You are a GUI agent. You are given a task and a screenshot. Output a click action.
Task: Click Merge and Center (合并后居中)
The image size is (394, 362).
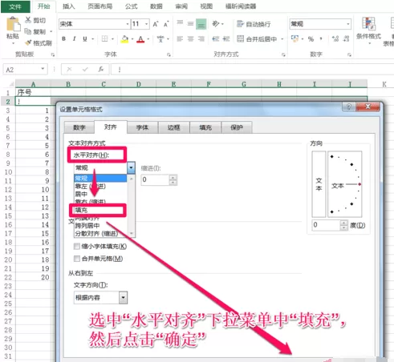click(257, 39)
